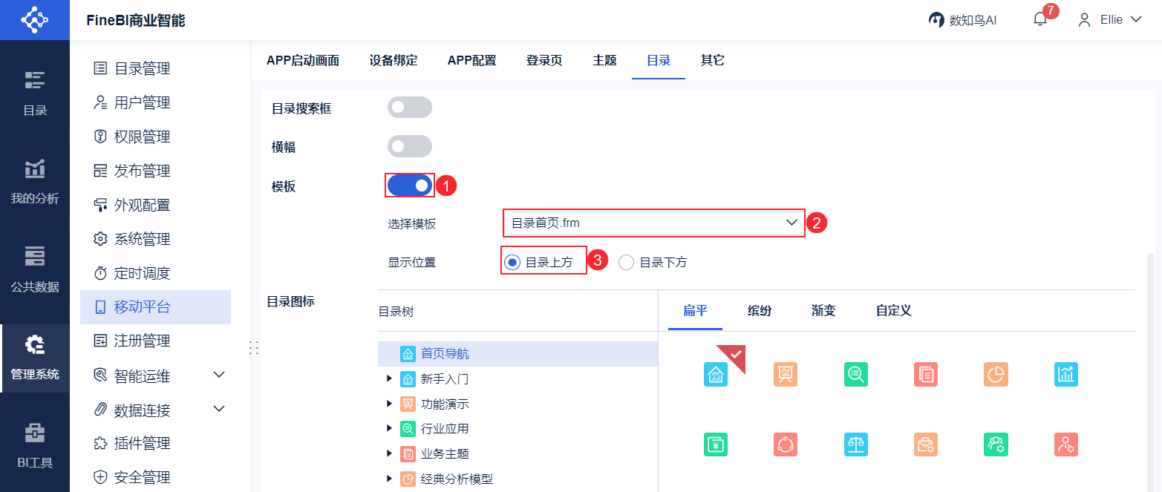Viewport: 1162px width, 492px height.
Task: Pick the pie chart icon in the grid
Action: [996, 375]
